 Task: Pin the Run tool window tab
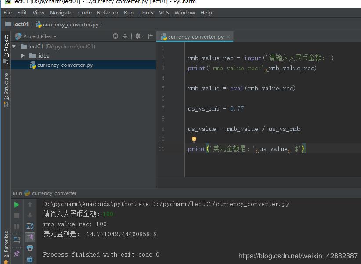(x=17, y=253)
